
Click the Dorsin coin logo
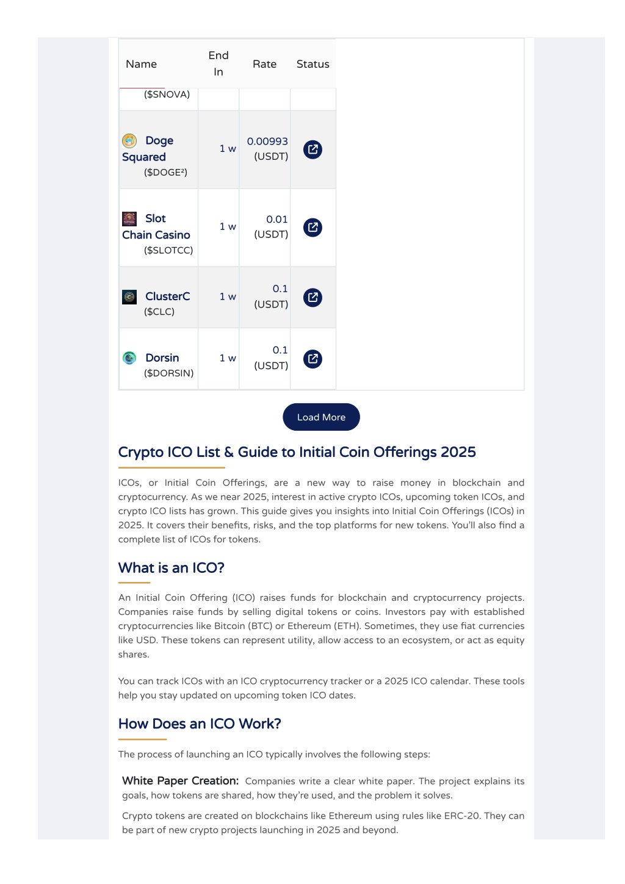(129, 358)
